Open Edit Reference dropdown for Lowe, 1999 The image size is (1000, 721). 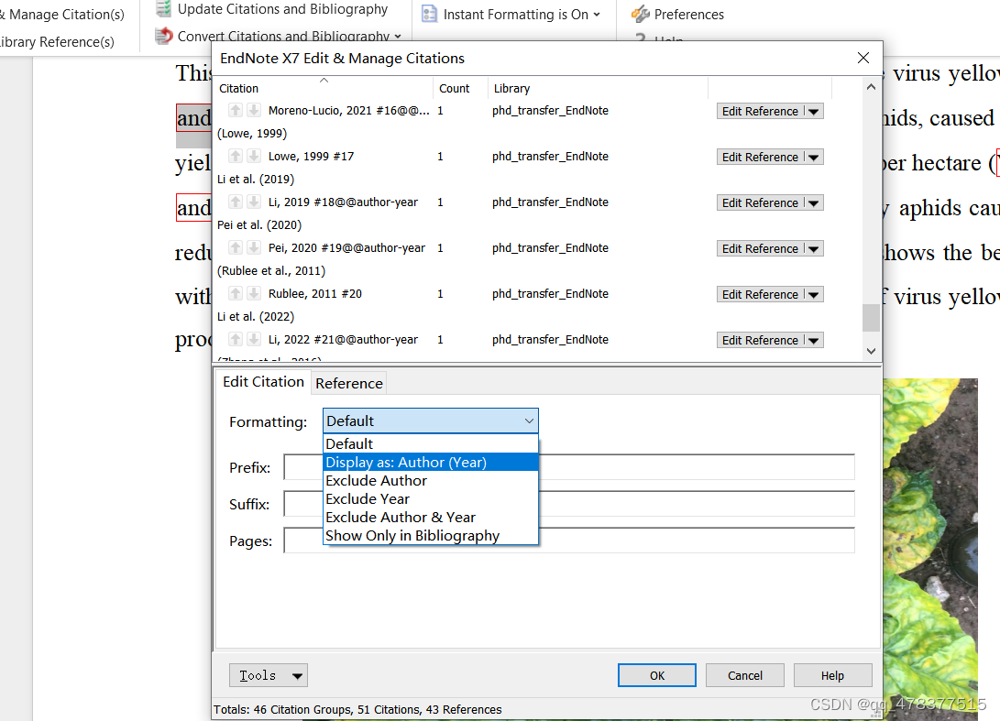(x=814, y=158)
